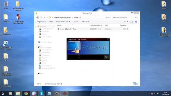Click the Action Center flag tray icon
Screen dimensions: 171x96
(x=152, y=94)
